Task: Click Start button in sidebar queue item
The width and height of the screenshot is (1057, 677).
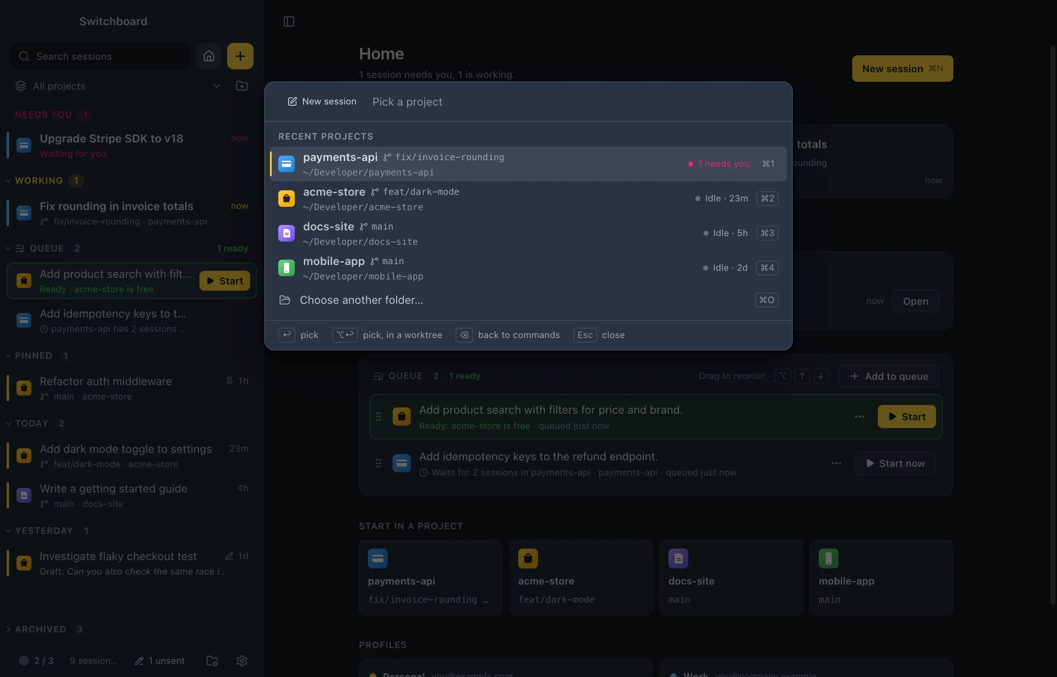Action: tap(225, 280)
